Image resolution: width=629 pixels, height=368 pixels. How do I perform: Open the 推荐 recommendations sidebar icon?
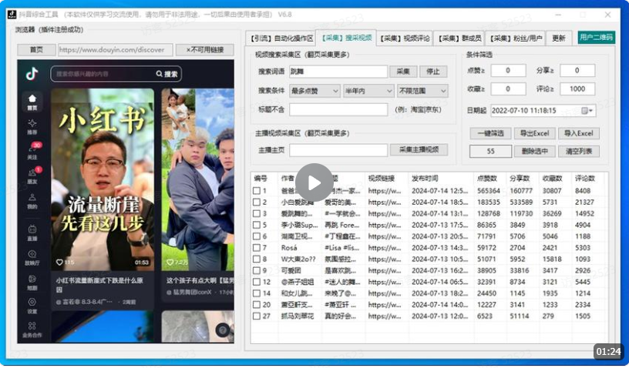[x=32, y=125]
